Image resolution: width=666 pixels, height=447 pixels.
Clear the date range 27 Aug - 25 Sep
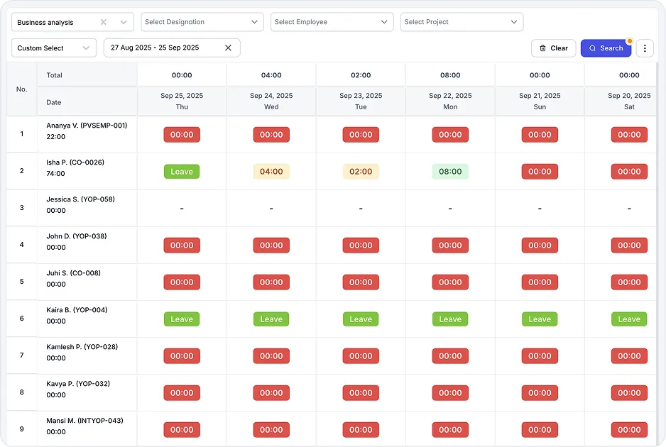[228, 48]
